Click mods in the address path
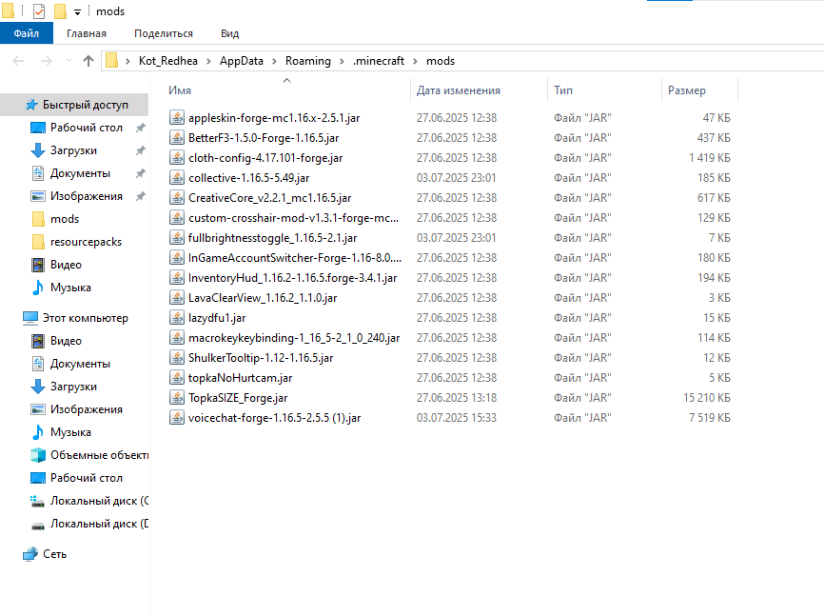824x616 pixels. pos(441,61)
